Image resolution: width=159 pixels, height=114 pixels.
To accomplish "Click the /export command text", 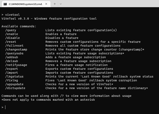I will click(x=12, y=69).
